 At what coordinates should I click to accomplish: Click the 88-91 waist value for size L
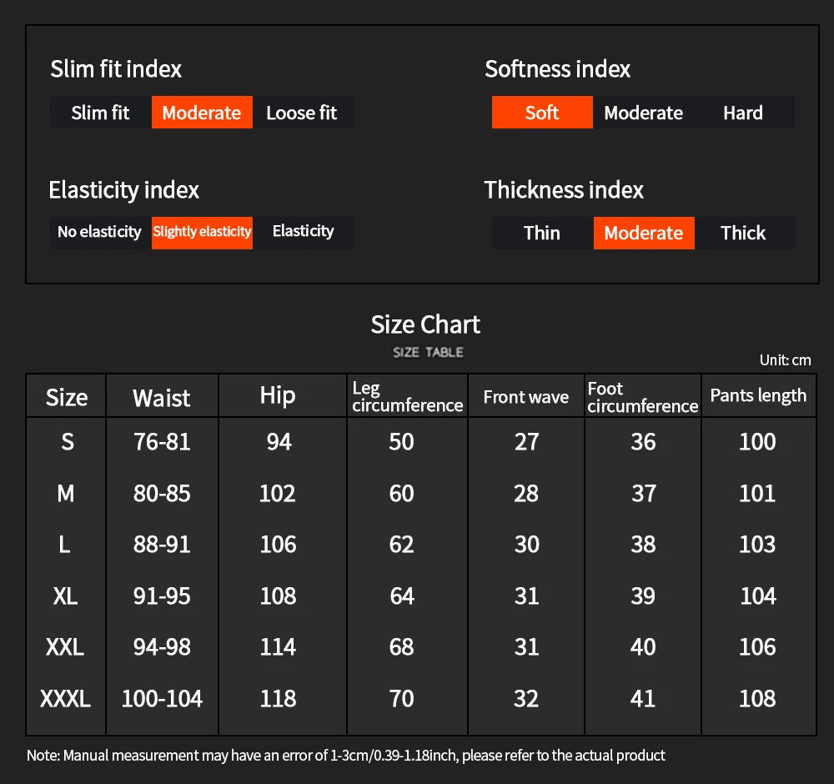pyautogui.click(x=162, y=544)
